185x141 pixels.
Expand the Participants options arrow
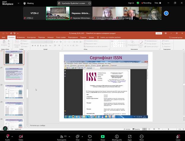point(69,137)
